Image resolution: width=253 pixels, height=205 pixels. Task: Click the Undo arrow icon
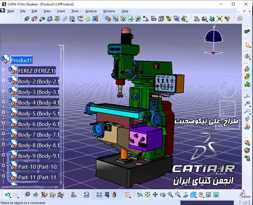pyautogui.click(x=7, y=195)
